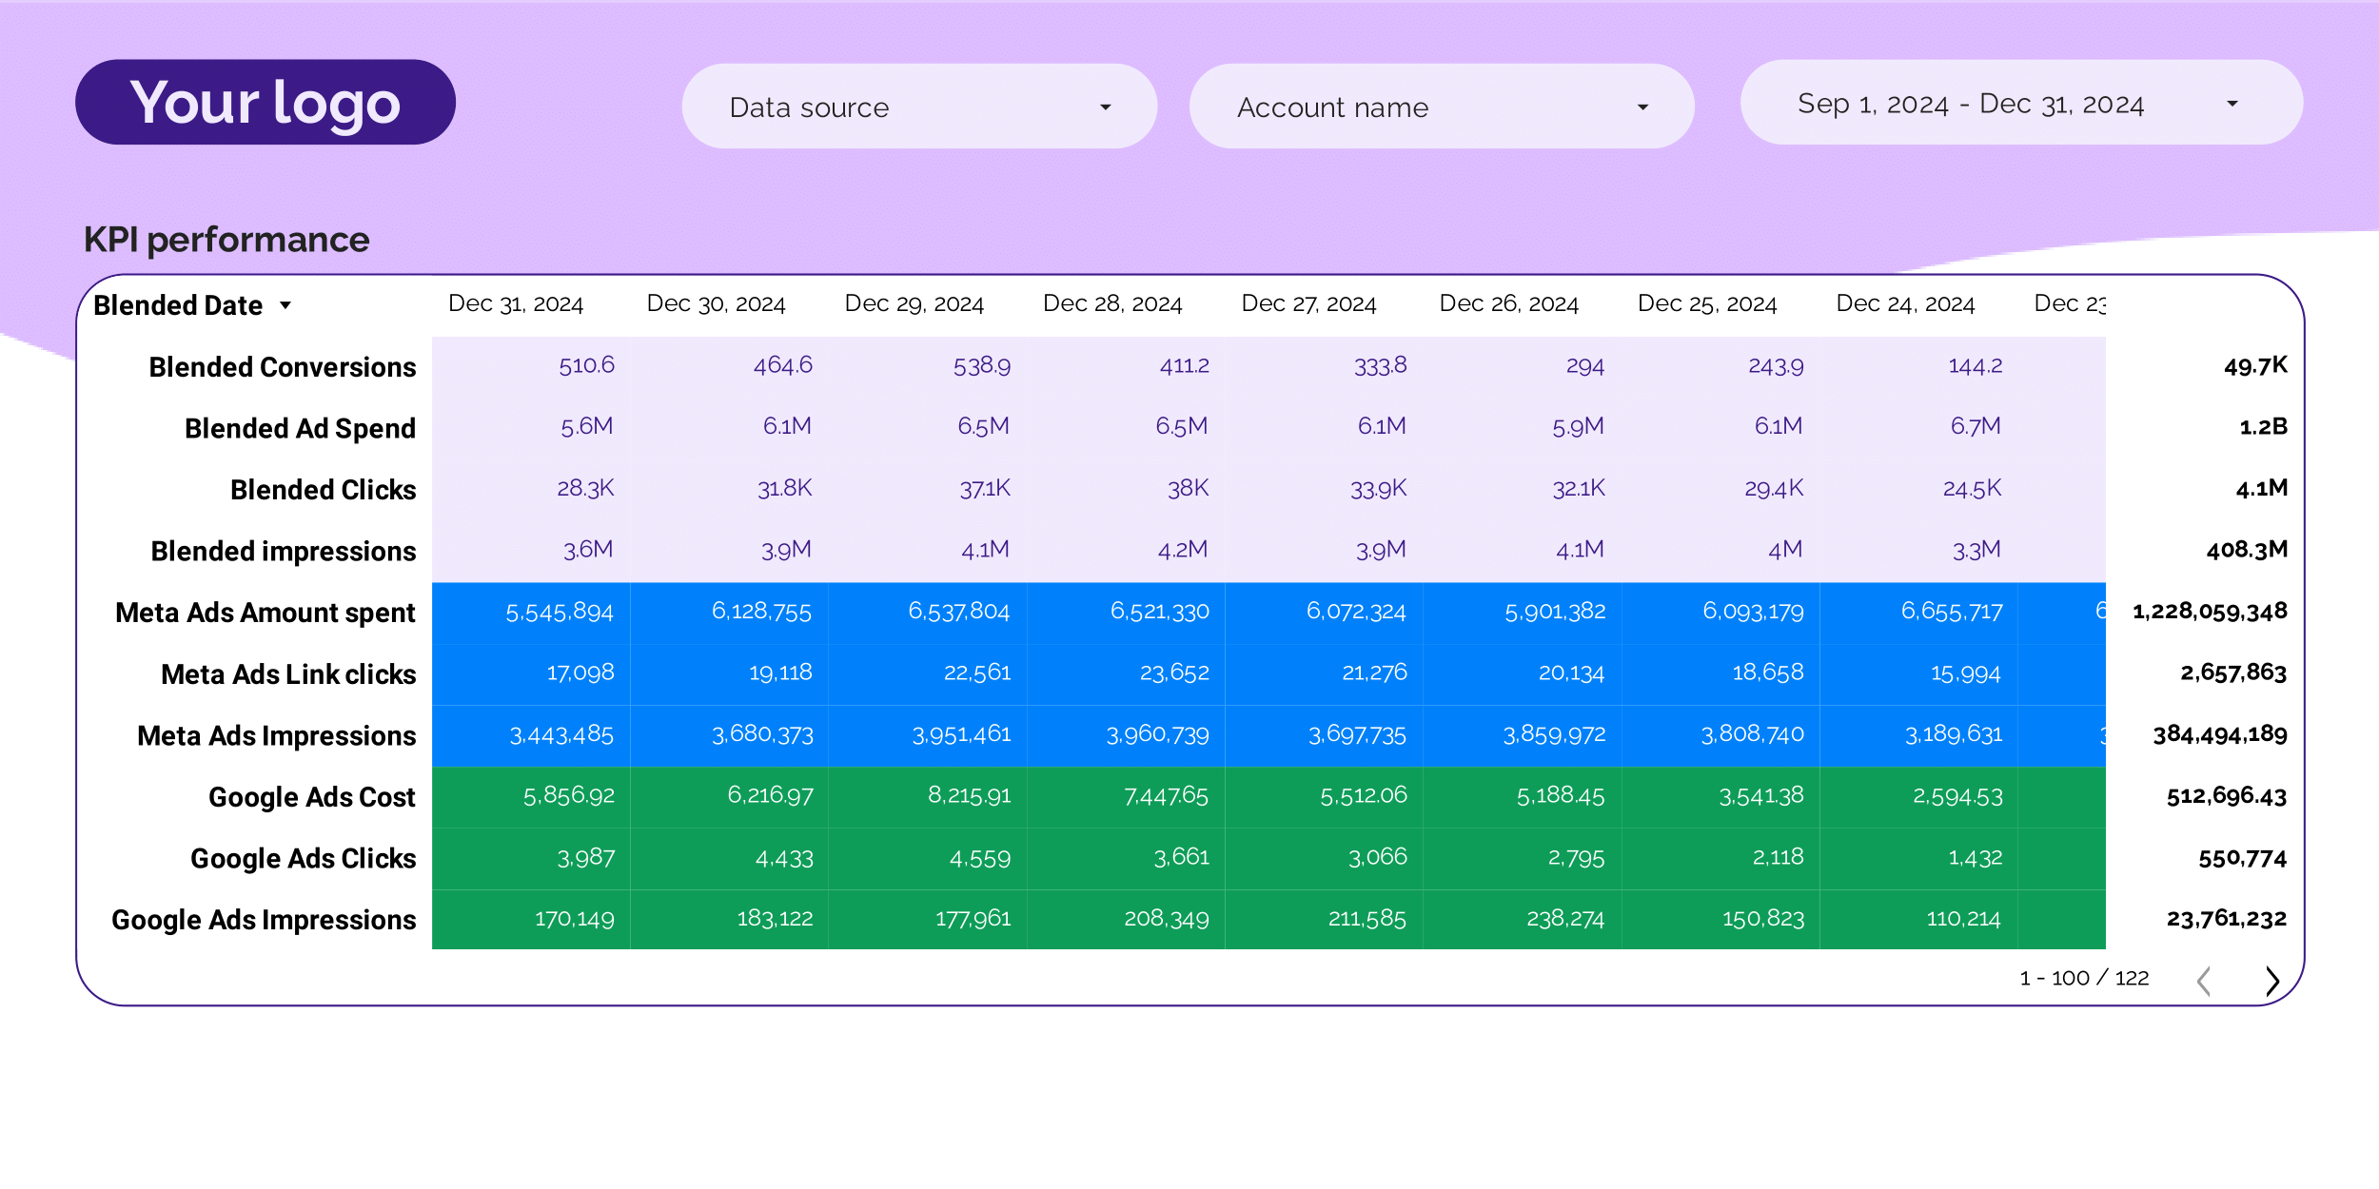Click the Data source dropdown caret icon

pos(1105,107)
